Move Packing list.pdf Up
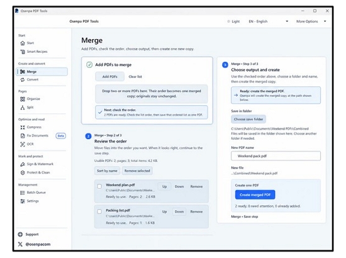This screenshot has width=346, height=258. tap(164, 212)
